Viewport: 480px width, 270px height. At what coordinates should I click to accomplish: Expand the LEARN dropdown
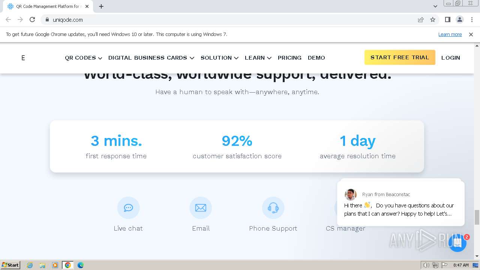pos(258,58)
